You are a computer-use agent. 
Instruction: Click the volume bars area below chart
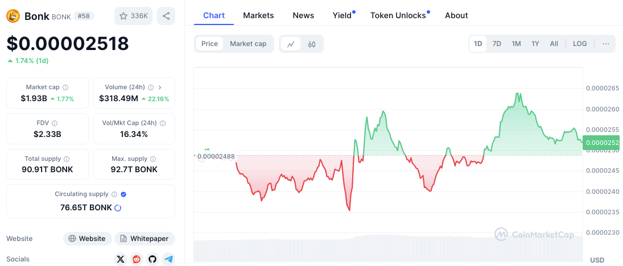388,248
